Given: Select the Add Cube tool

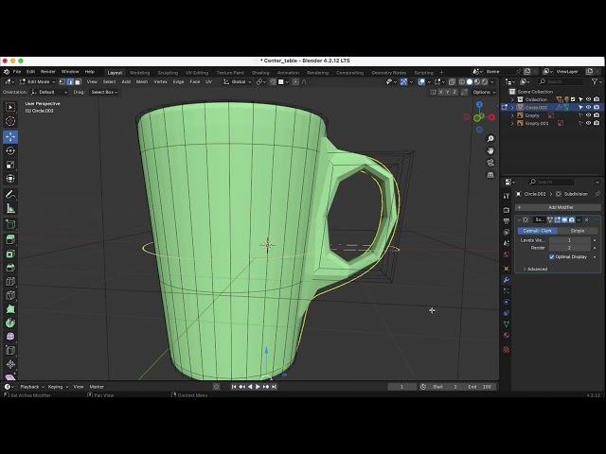Looking at the screenshot, I should [10, 224].
